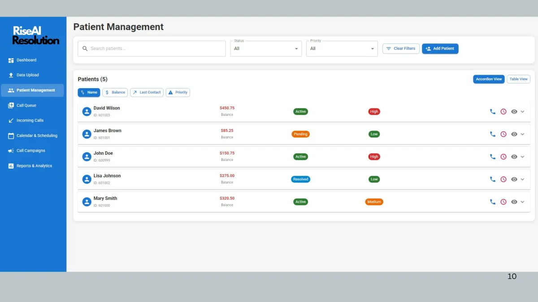The image size is (538, 302).
Task: Switch to Accordion View
Action: coord(489,79)
